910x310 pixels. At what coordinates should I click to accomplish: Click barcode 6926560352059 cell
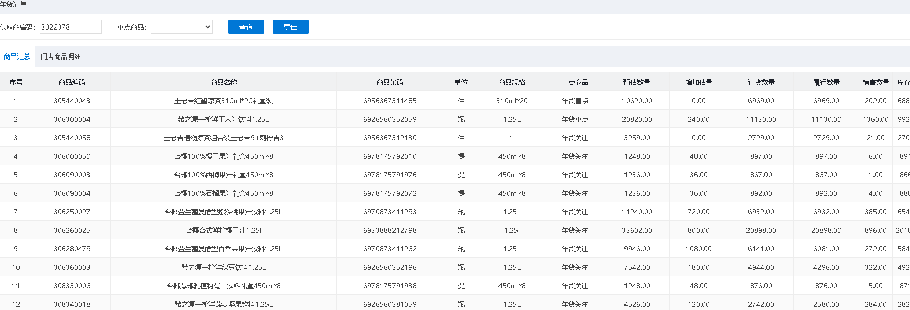coord(389,119)
